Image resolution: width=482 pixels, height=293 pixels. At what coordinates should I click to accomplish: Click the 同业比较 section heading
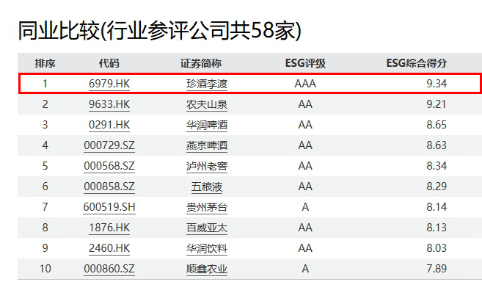pyautogui.click(x=160, y=30)
